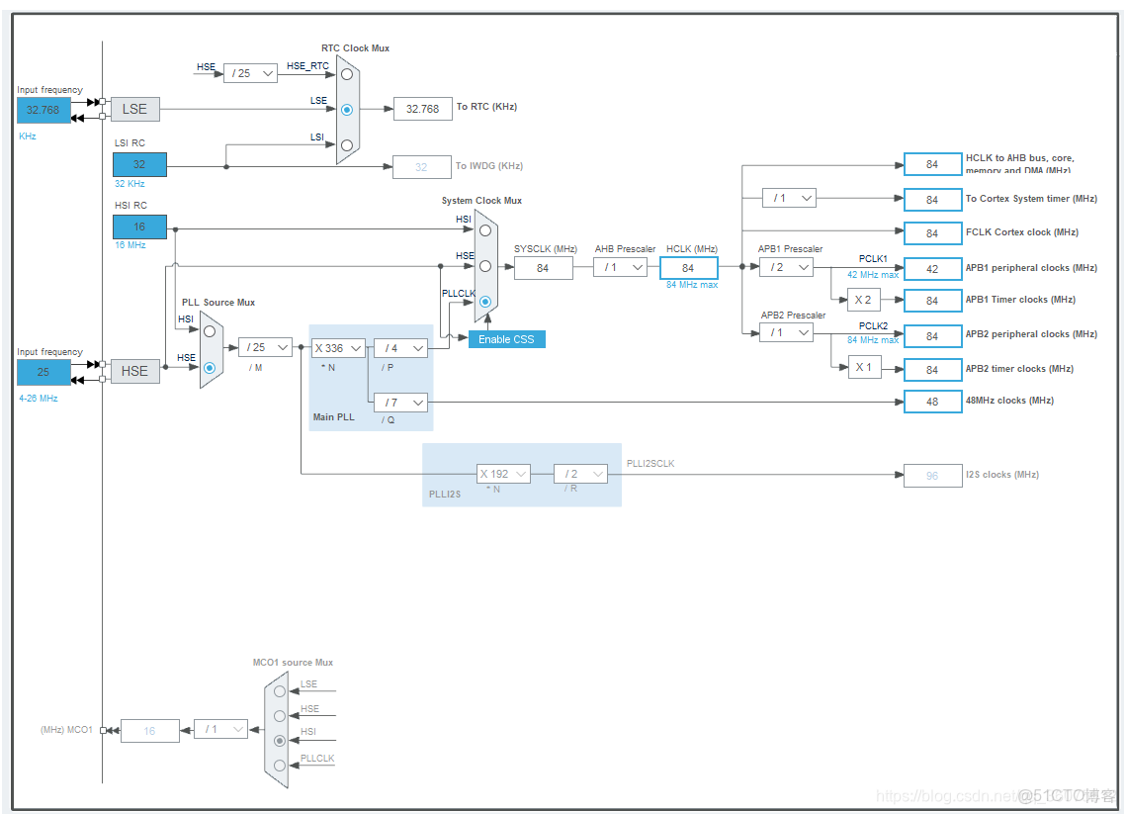Edit the HSE input frequency value 25
The image size is (1126, 814).
[43, 372]
